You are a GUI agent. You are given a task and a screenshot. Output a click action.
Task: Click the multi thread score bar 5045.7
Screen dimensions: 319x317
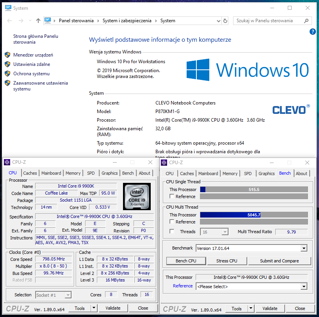tap(254, 215)
